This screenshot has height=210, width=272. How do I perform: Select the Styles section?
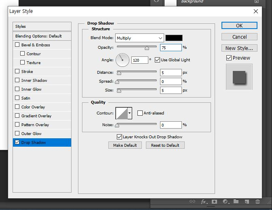42,27
